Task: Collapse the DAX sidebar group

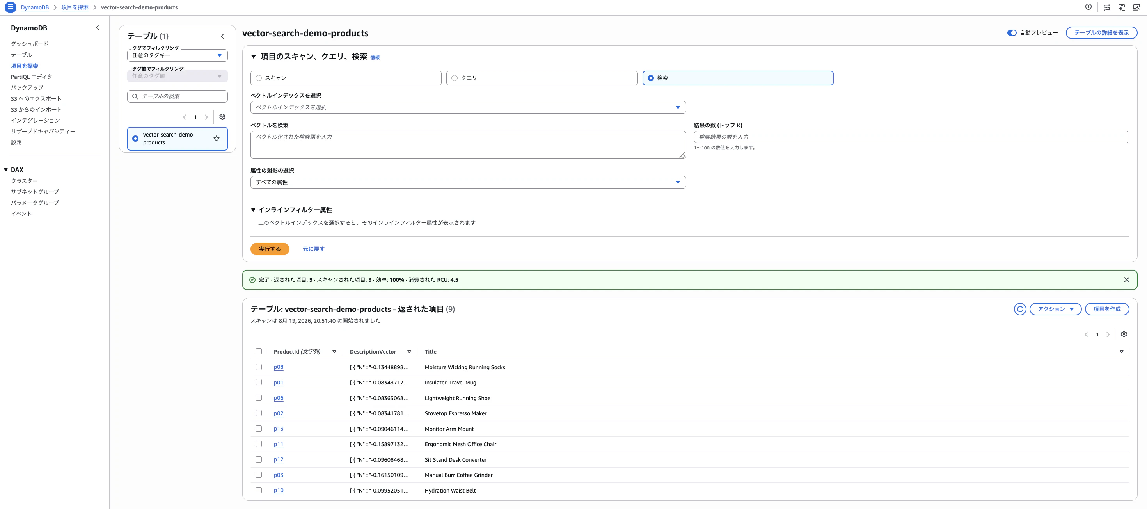Action: 6,170
